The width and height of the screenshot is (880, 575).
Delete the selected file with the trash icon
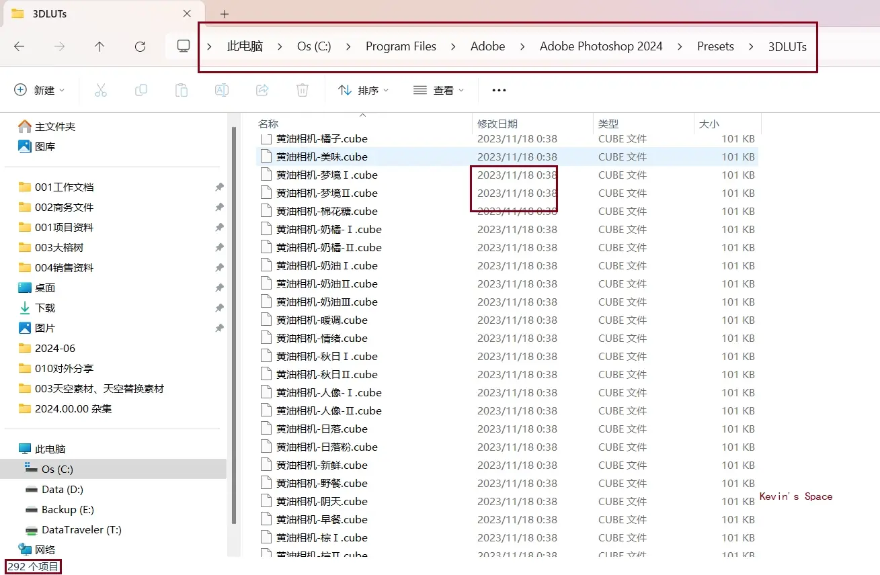(303, 89)
